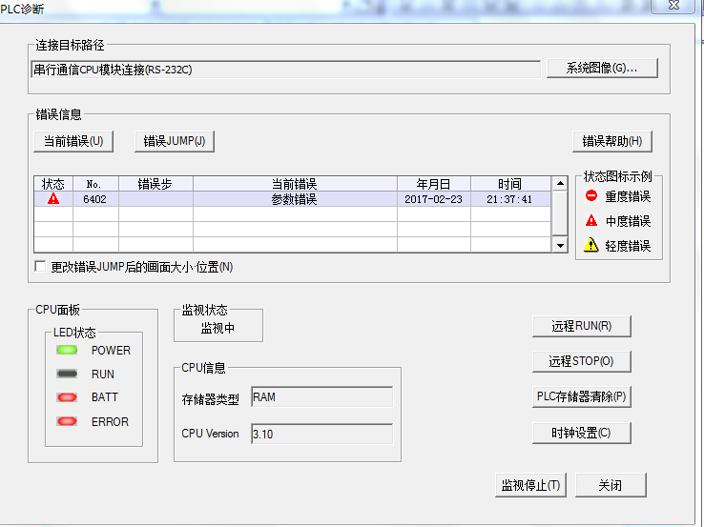Click the minor error yellow warning icon
The width and height of the screenshot is (704, 527).
(591, 246)
